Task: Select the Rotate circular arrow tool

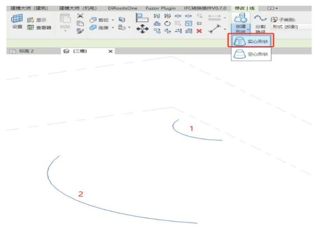Action: coord(167,24)
